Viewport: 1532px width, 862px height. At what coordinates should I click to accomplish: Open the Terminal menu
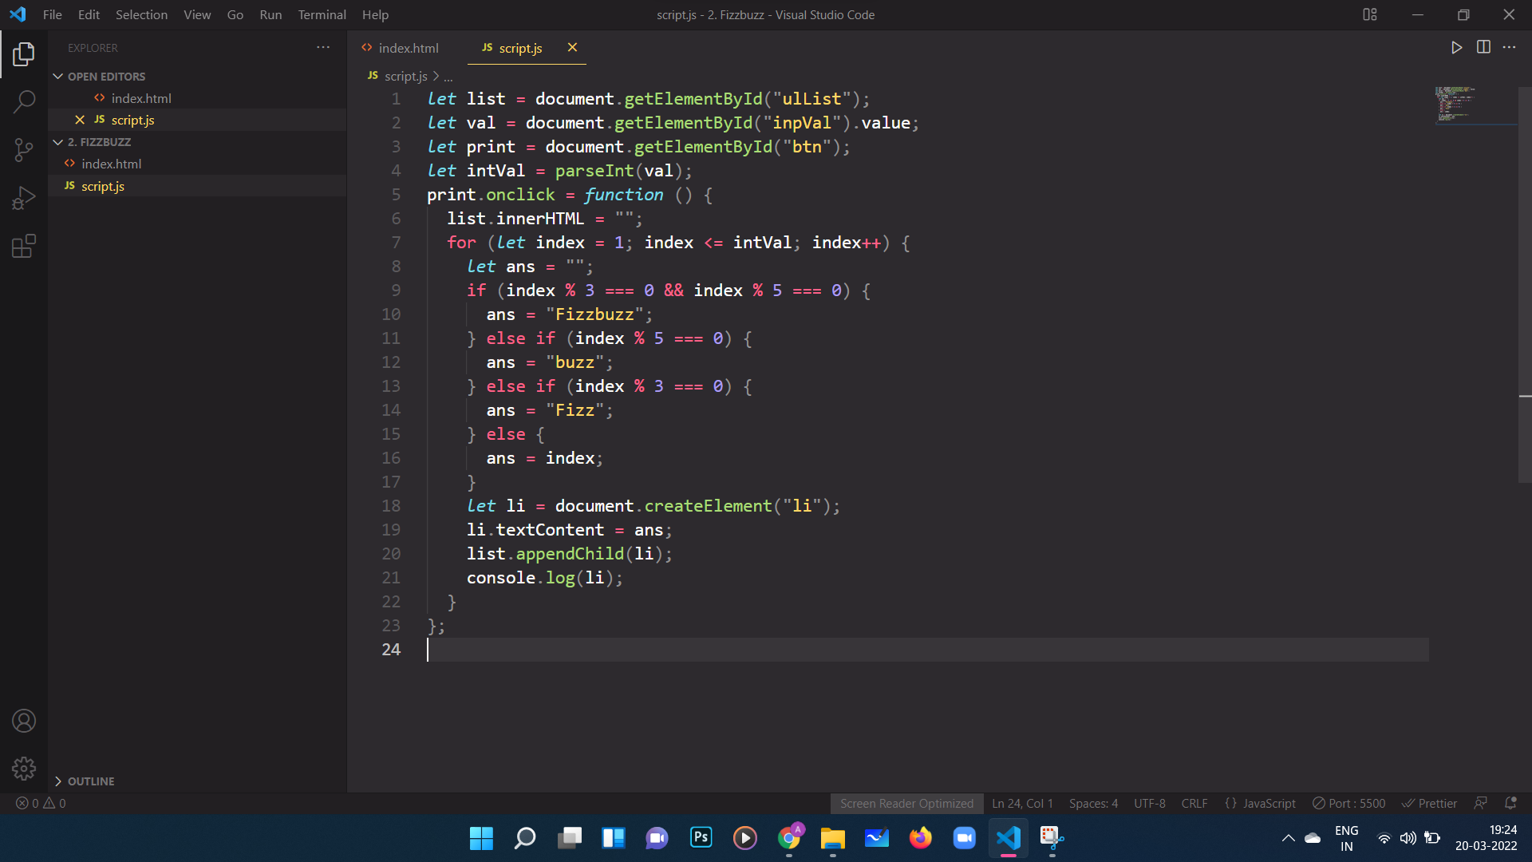322,14
